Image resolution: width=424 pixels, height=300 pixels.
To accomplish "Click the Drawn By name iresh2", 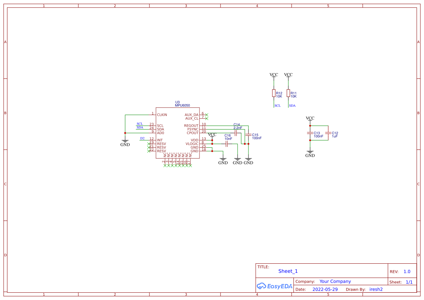I will (x=376, y=289).
